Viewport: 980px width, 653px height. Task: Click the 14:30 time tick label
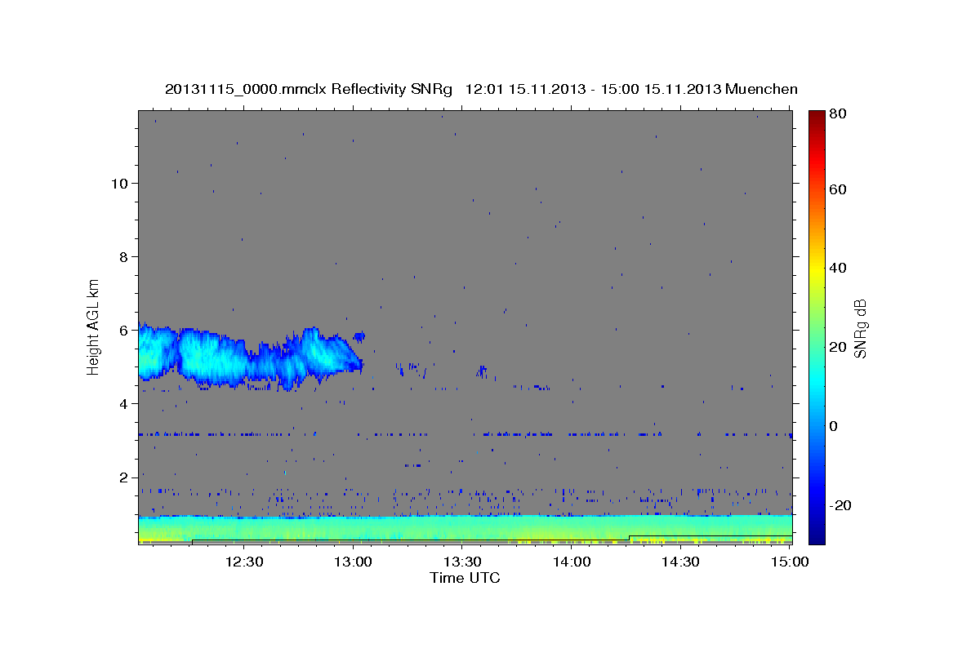680,562
